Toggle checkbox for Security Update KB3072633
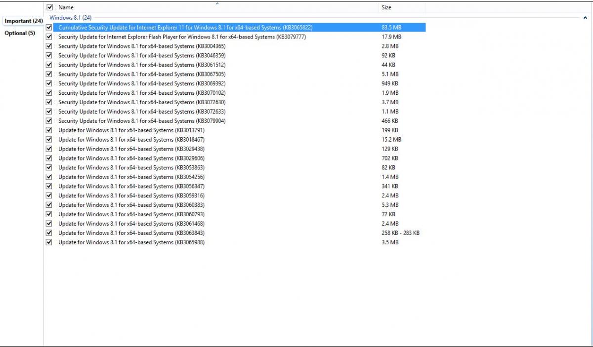Viewport: 593px width, 347px height. [49, 112]
